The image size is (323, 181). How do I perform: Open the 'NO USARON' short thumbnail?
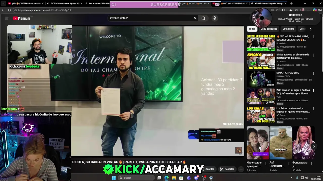click(281, 143)
